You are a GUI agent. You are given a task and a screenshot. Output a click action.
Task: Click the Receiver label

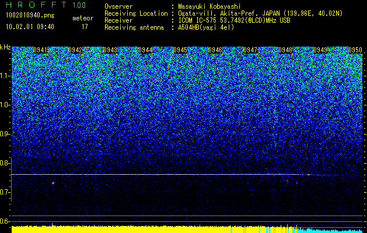pyautogui.click(x=118, y=20)
